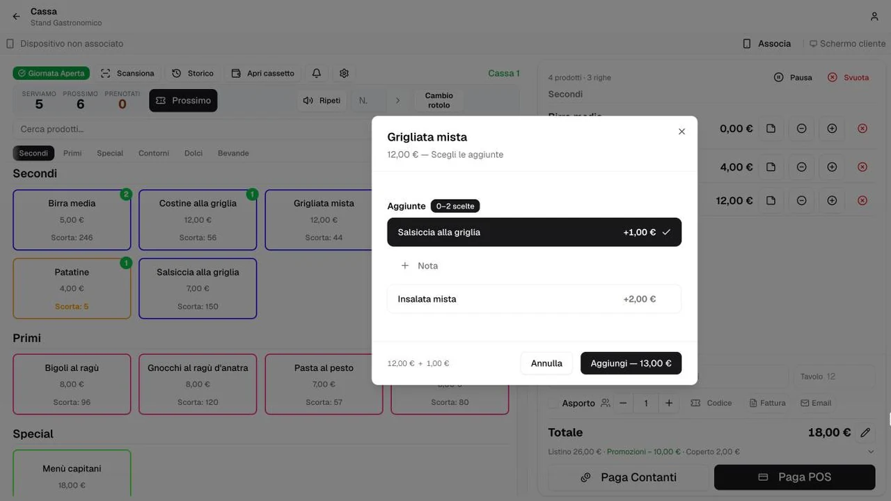This screenshot has height=501, width=891.
Task: Open the notifications bell
Action: (317, 73)
